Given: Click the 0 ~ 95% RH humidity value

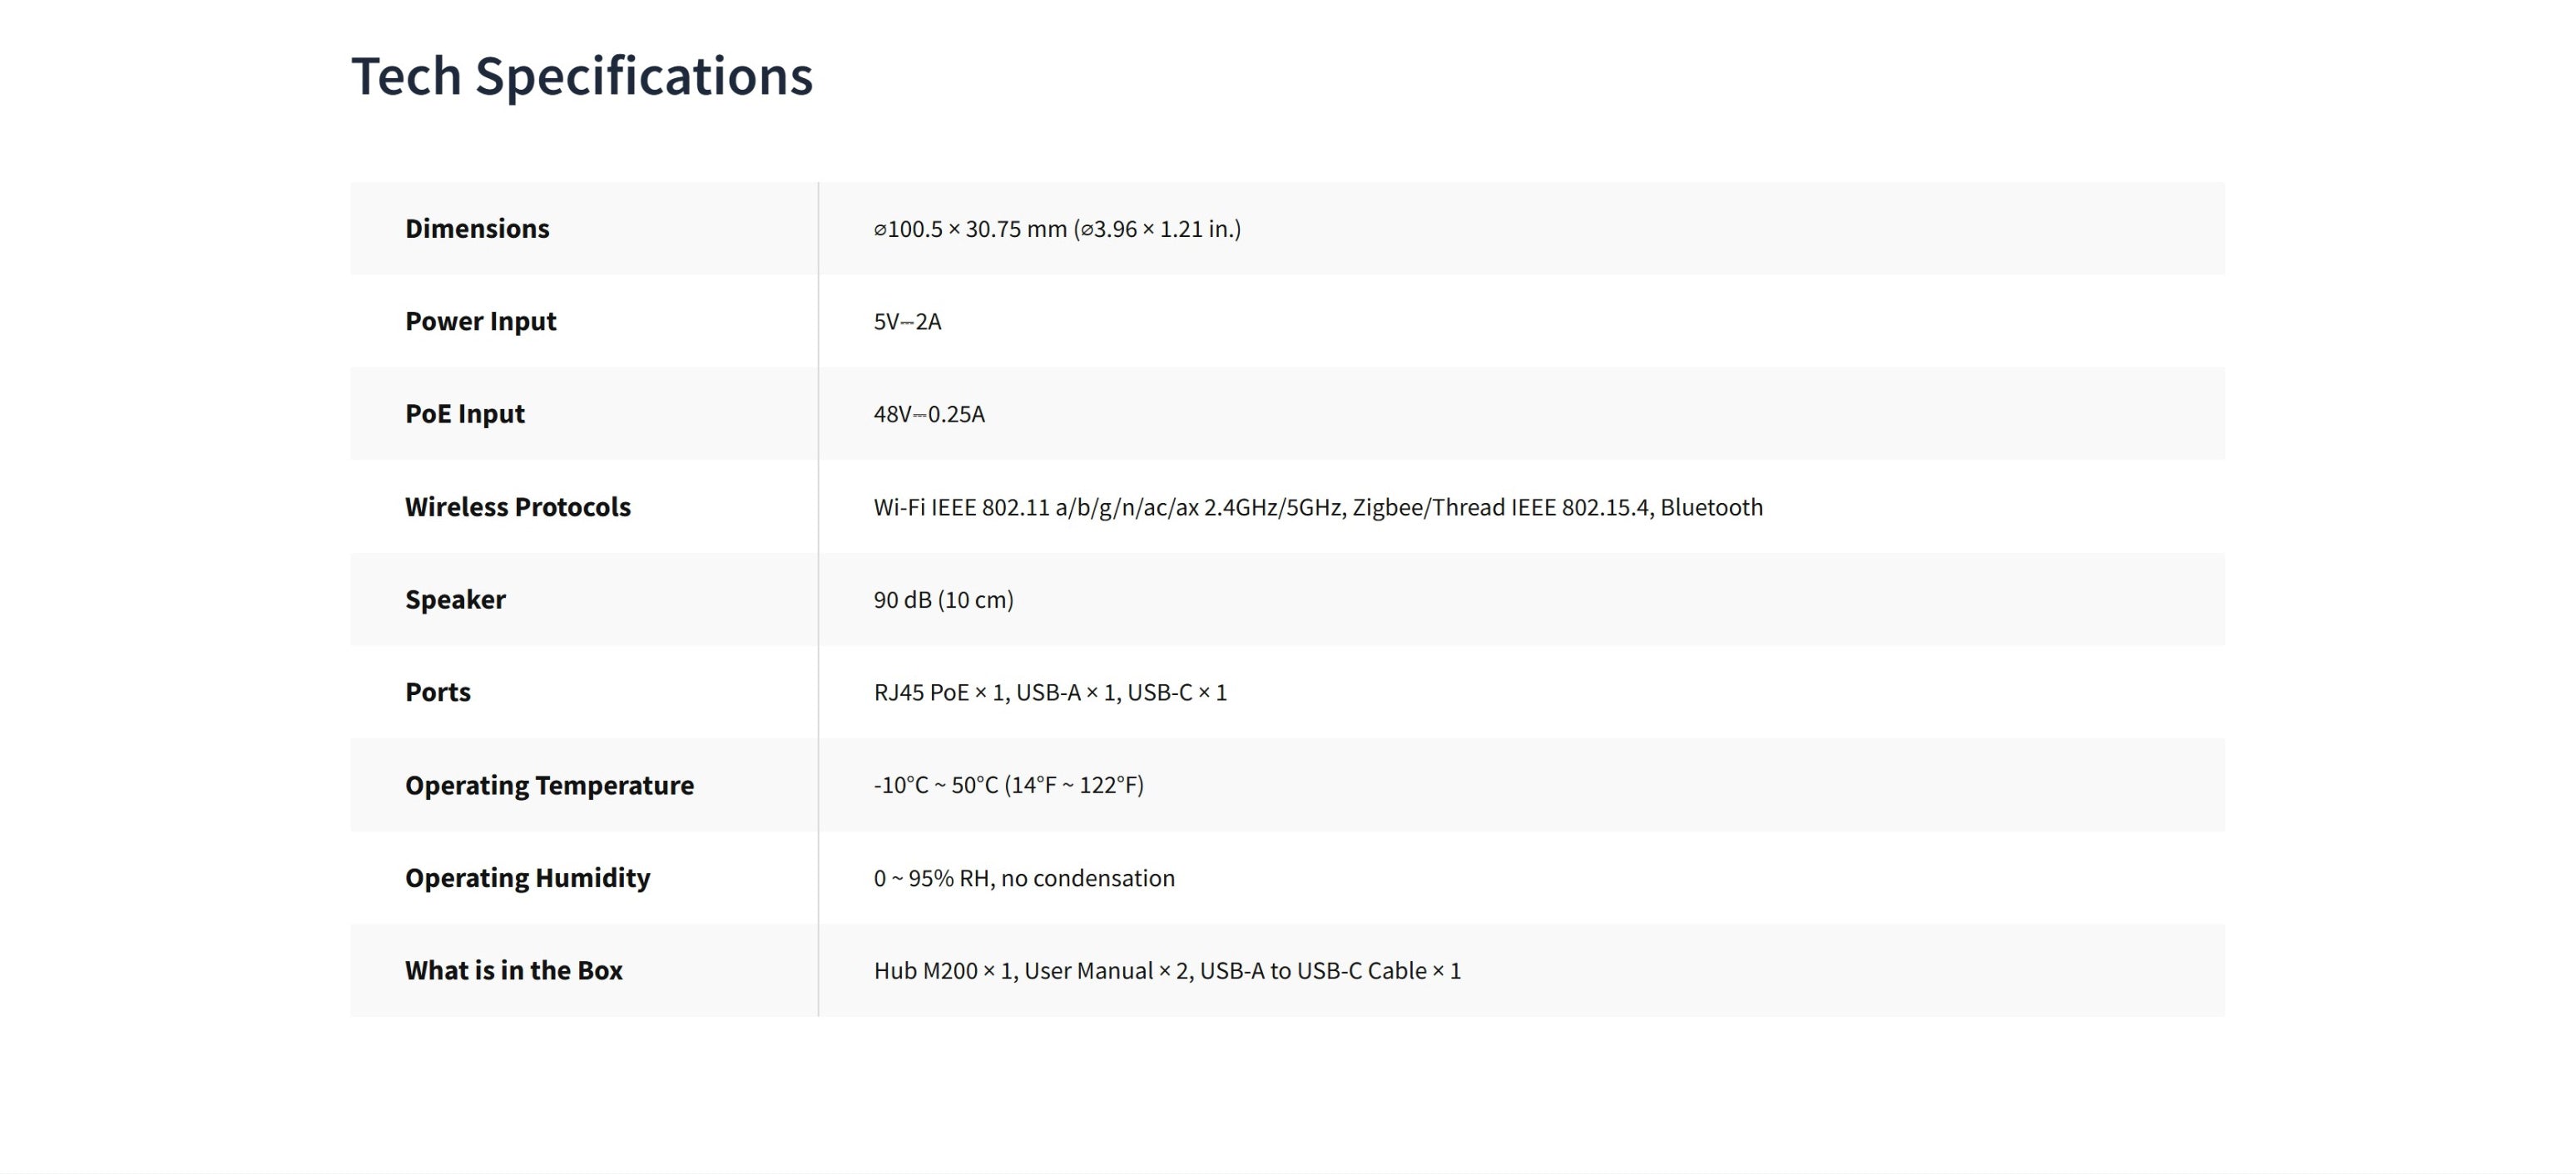Looking at the screenshot, I should pos(1024,878).
